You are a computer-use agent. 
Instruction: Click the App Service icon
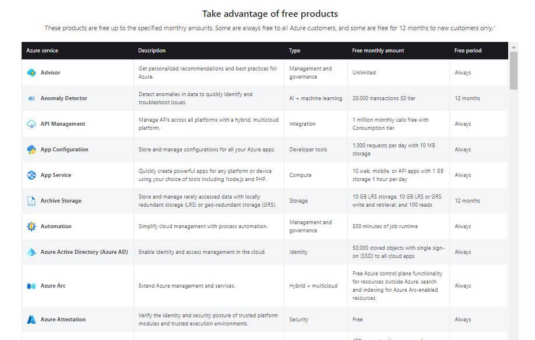click(31, 175)
